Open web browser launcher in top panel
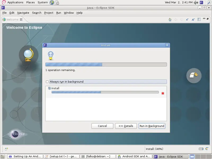The image size is (212, 159). coord(52,2)
